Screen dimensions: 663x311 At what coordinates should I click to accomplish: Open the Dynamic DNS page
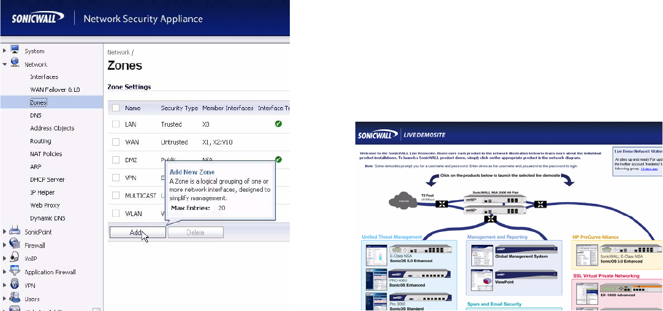(47, 219)
